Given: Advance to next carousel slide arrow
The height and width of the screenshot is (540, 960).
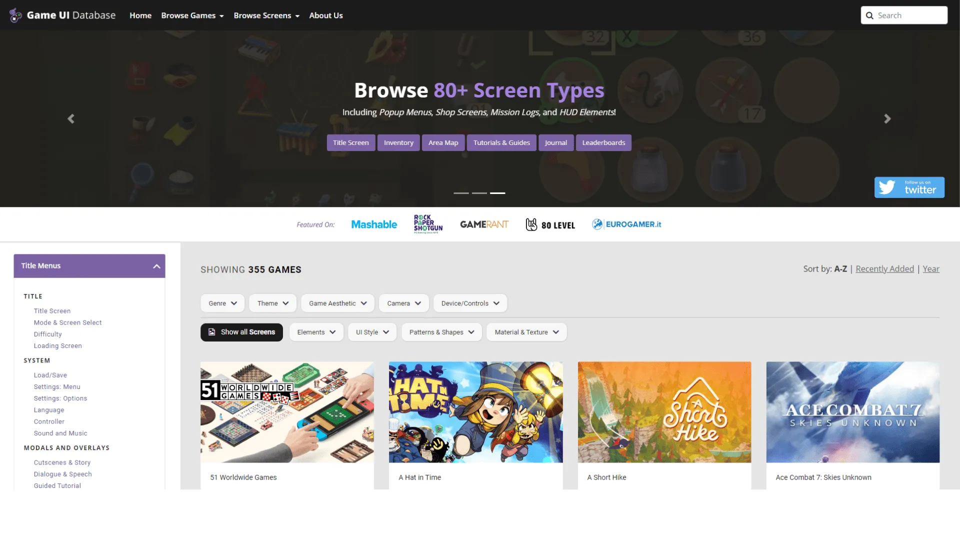Looking at the screenshot, I should 887,118.
